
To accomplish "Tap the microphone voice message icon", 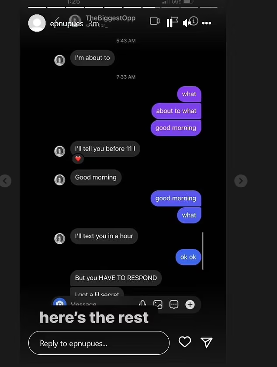I will tap(142, 304).
